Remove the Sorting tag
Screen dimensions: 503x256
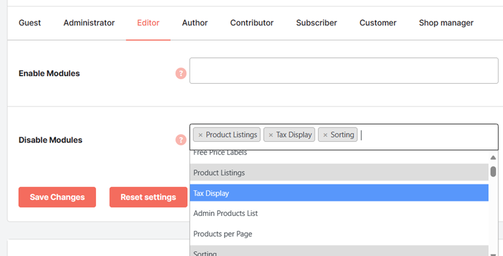[x=325, y=135]
